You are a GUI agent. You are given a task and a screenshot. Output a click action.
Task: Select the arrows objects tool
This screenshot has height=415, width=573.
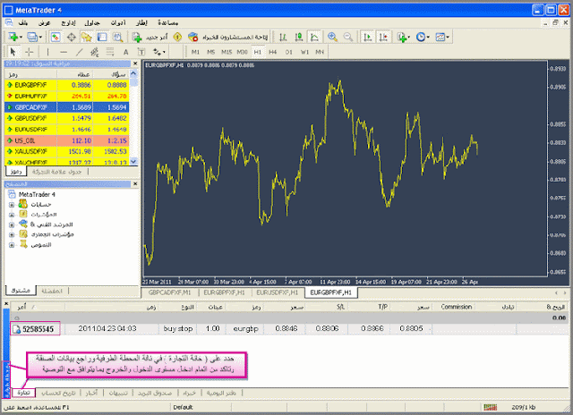coord(158,52)
